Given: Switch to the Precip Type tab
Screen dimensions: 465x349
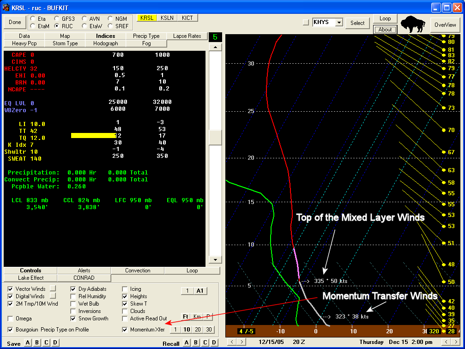Looking at the screenshot, I should tap(146, 36).
